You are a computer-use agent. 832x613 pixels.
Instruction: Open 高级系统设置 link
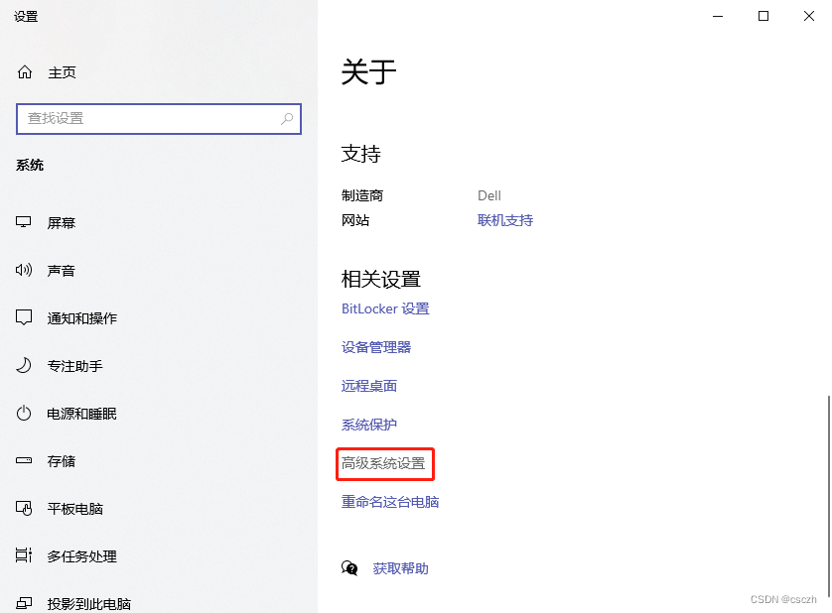coord(383,463)
